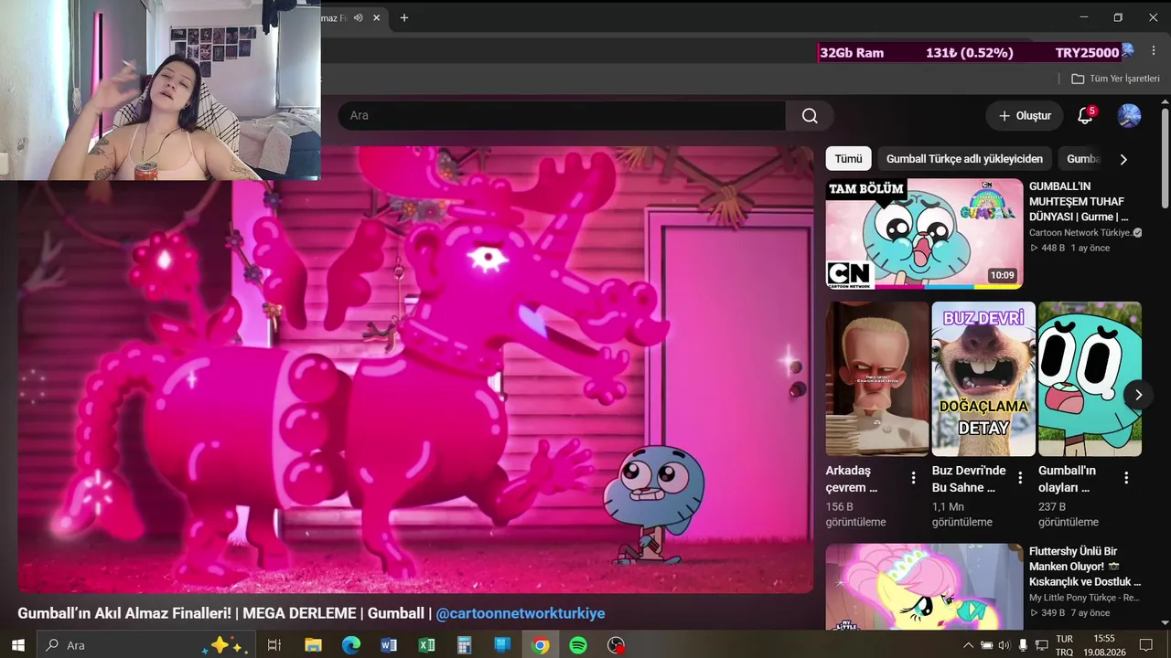Open options for Gumball'ın olayları short
The height and width of the screenshot is (658, 1171).
1126,478
